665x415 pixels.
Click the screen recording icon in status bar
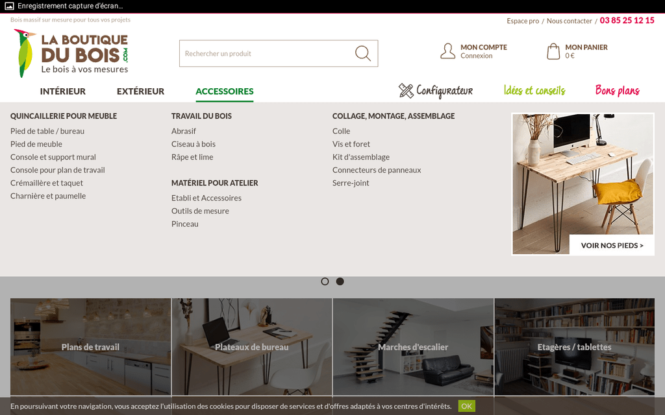pyautogui.click(x=8, y=6)
